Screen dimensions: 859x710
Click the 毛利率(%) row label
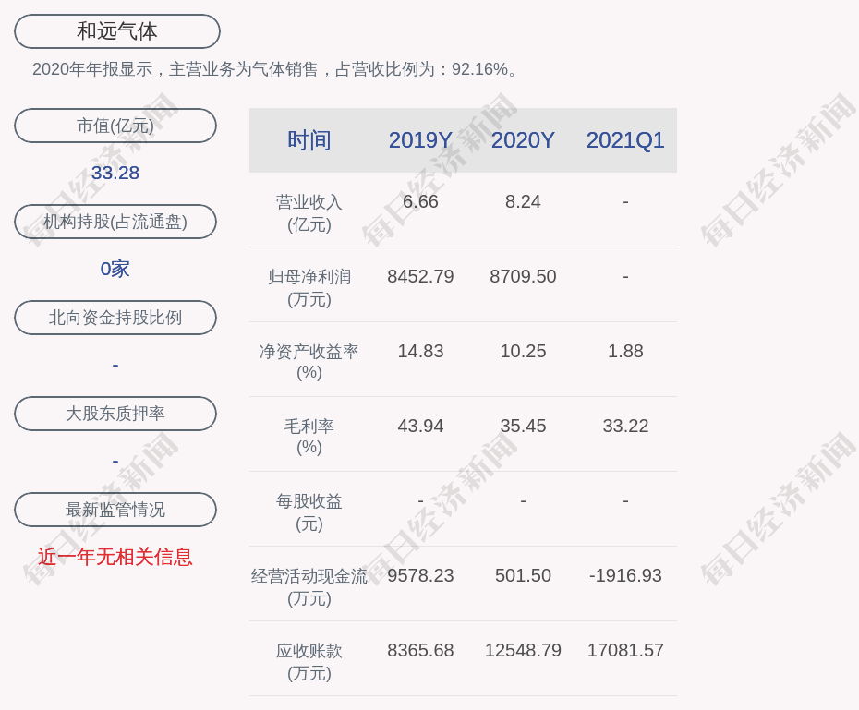309,437
